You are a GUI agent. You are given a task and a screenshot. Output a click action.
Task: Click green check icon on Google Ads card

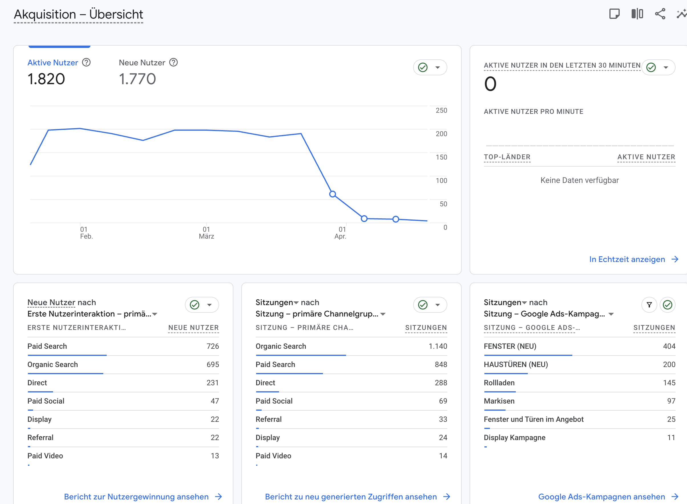pyautogui.click(x=668, y=305)
